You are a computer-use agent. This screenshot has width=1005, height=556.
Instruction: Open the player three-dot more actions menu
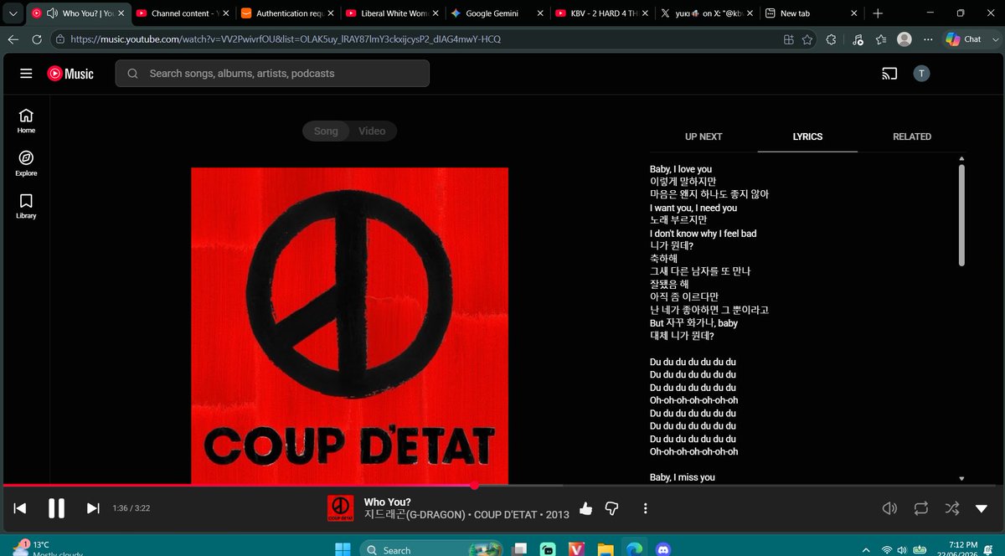[x=645, y=508]
